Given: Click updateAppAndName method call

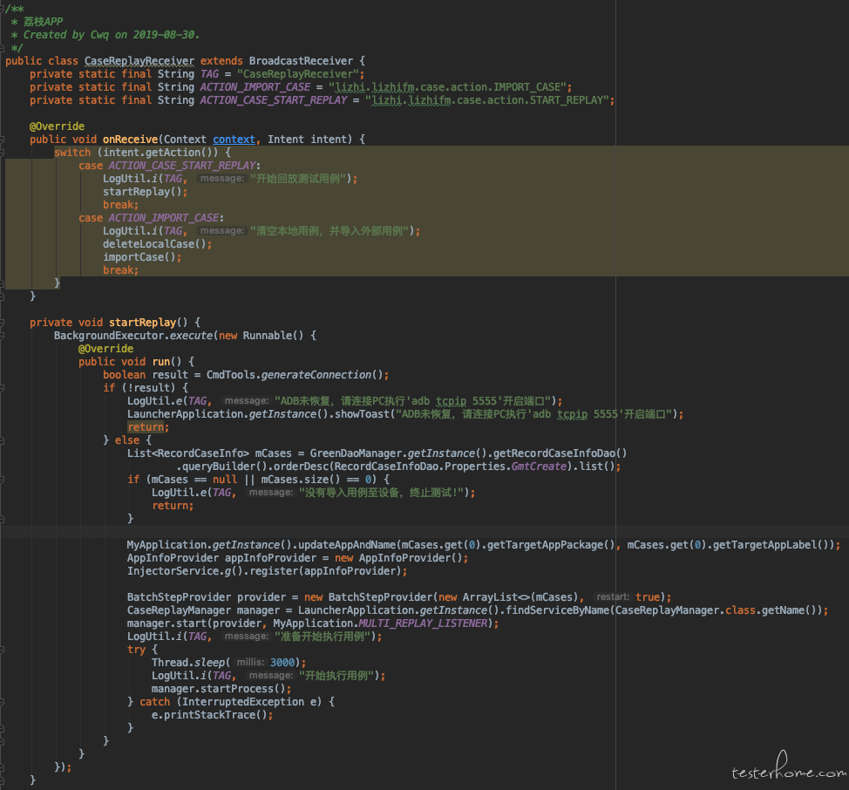Looking at the screenshot, I should 347,545.
